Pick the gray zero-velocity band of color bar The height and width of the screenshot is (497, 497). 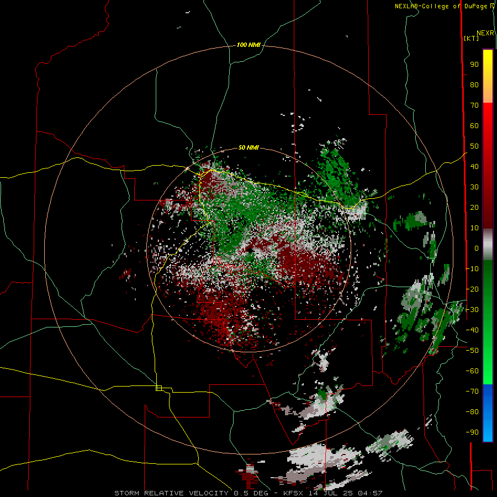[x=488, y=245]
